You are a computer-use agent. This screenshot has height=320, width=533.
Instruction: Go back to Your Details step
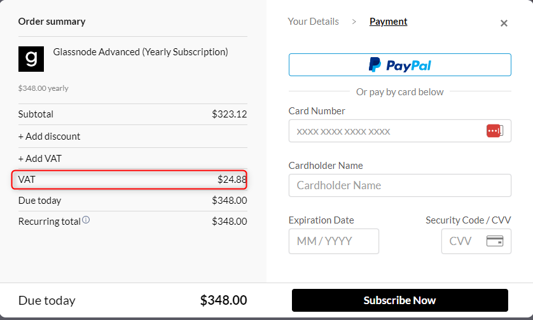pyautogui.click(x=313, y=22)
